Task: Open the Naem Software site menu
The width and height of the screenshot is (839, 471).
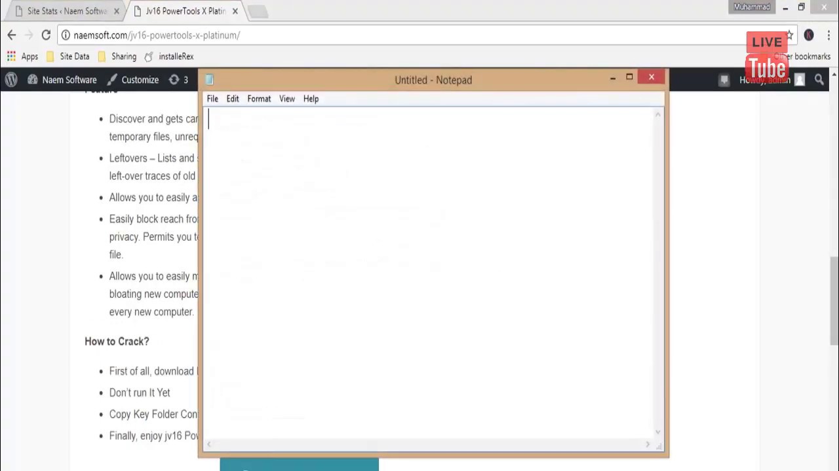Action: (x=62, y=80)
